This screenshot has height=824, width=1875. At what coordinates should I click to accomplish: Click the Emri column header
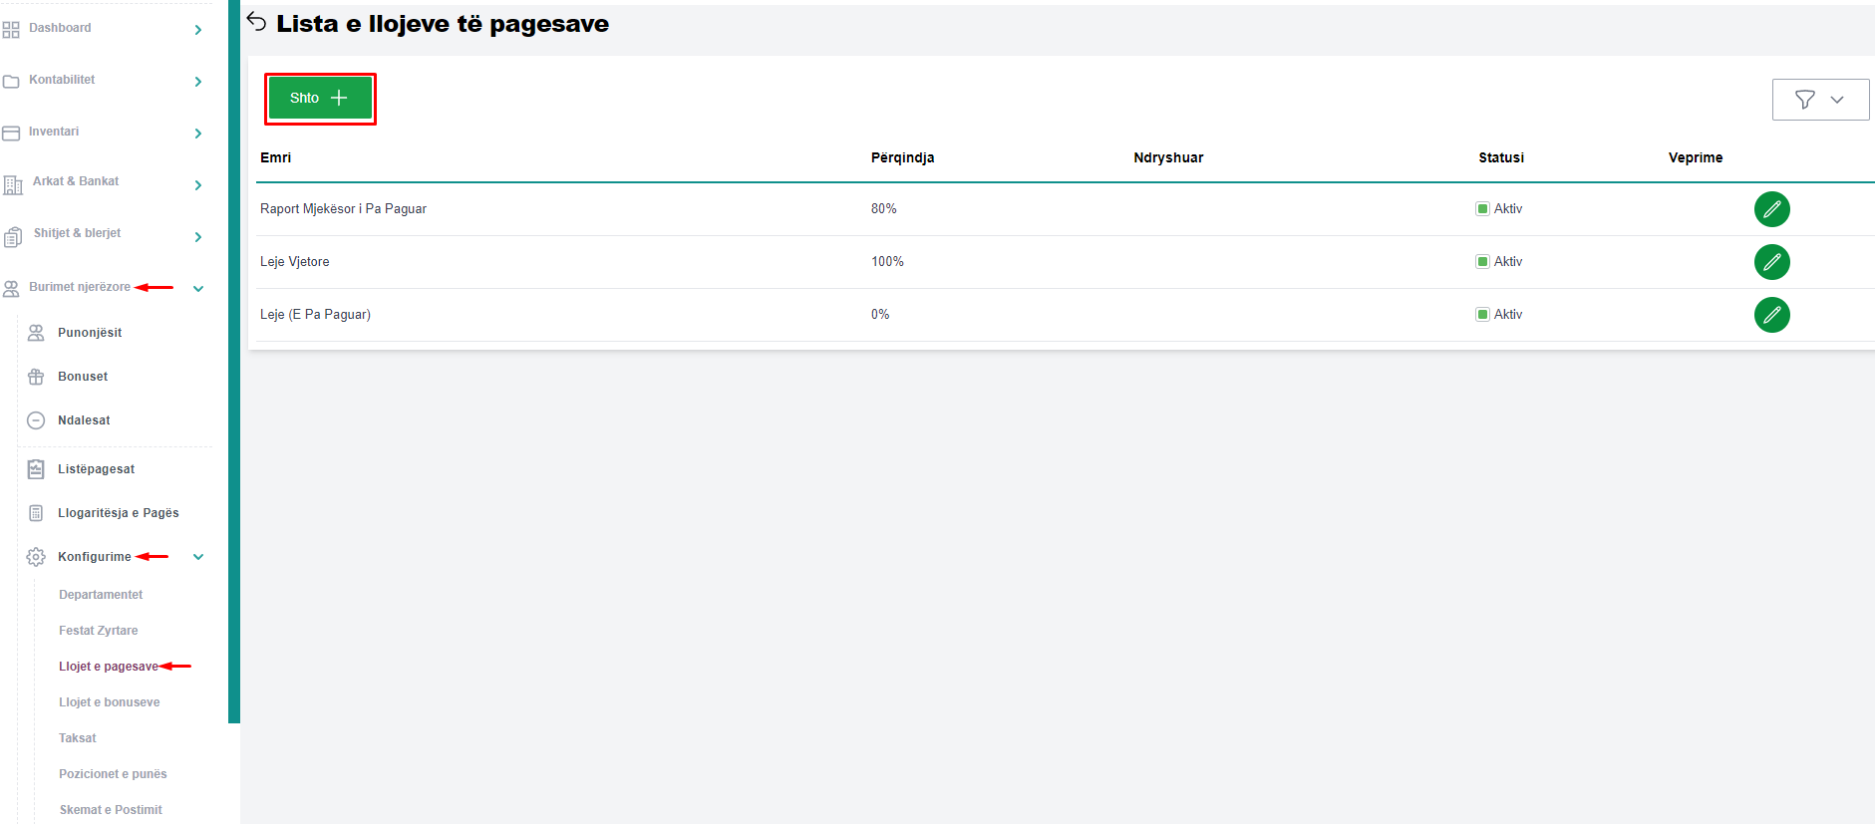pyautogui.click(x=276, y=157)
